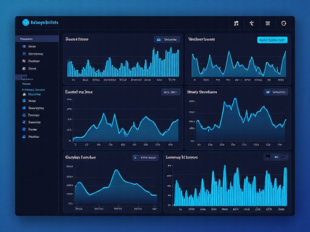Open the hamburger menu in the header
This screenshot has width=310, height=232.
click(268, 24)
